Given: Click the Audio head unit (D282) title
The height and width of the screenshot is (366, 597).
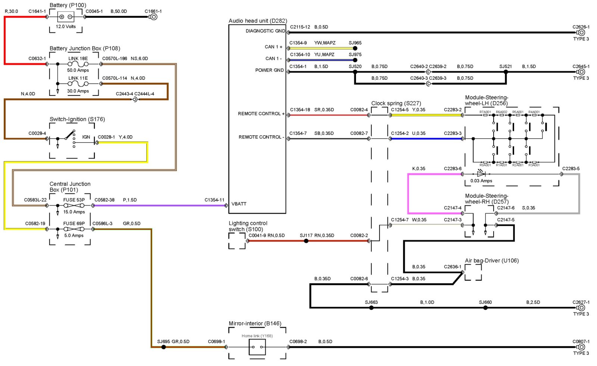Looking at the screenshot, I should [x=257, y=21].
